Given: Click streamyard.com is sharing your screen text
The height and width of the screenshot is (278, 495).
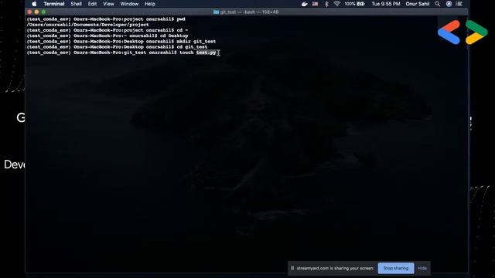Looking at the screenshot, I should click(x=335, y=268).
